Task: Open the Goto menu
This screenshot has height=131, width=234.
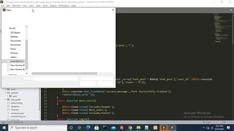Action: (x=38, y=6)
